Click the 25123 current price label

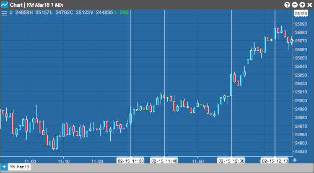coord(301,13)
